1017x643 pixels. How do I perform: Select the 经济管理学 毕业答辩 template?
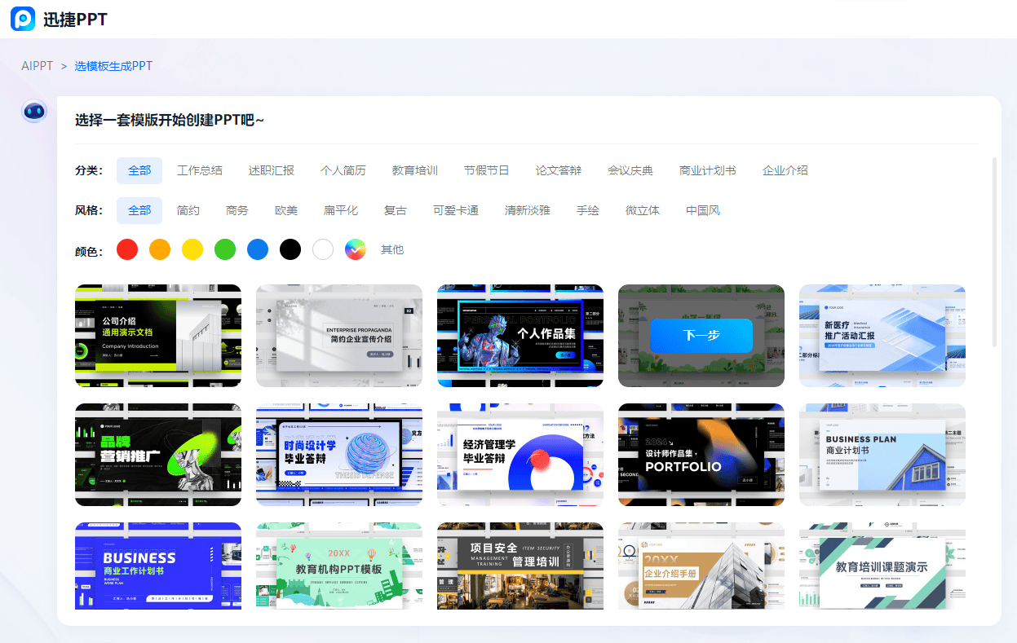[520, 455]
